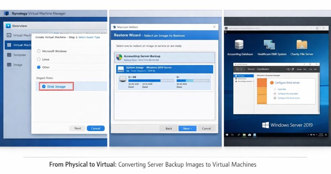The height and width of the screenshot is (174, 331).
Task: Click the back navigation icon in Server Dashboard
Action: pyautogui.click(x=237, y=69)
